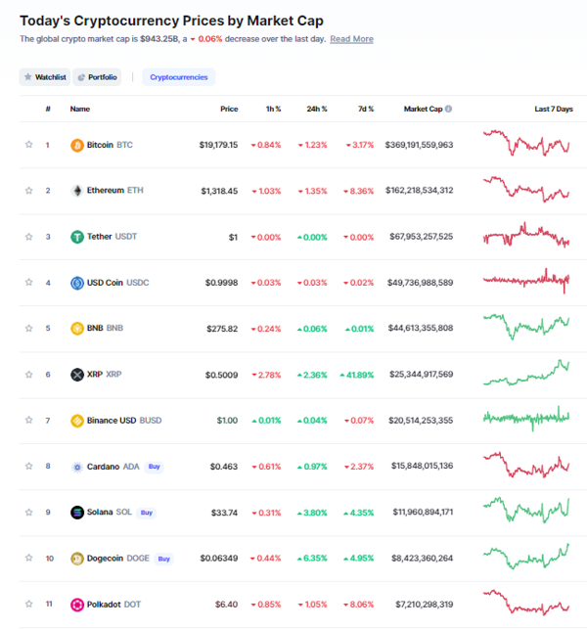Open Tether's 7-day sparkline chart
Image resolution: width=587 pixels, height=629 pixels.
click(526, 235)
